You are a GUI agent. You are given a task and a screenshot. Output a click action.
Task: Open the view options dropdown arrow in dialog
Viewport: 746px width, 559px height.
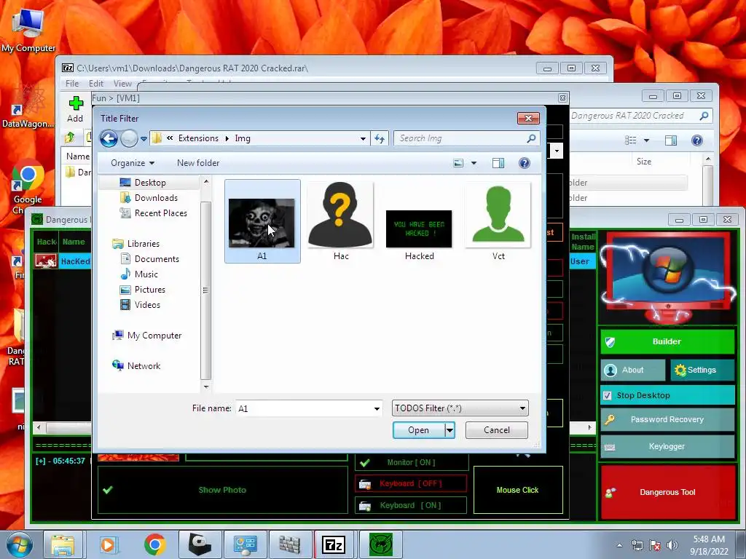click(474, 163)
